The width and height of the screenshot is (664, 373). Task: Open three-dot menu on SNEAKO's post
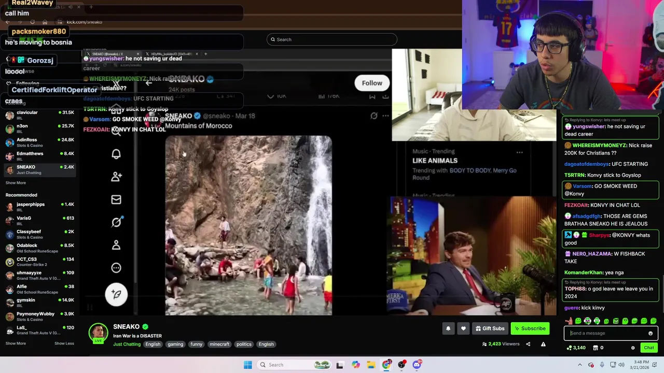pyautogui.click(x=385, y=116)
